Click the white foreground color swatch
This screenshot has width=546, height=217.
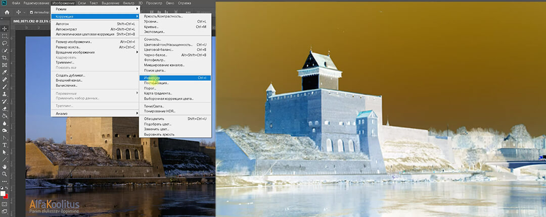pyautogui.click(x=3, y=193)
